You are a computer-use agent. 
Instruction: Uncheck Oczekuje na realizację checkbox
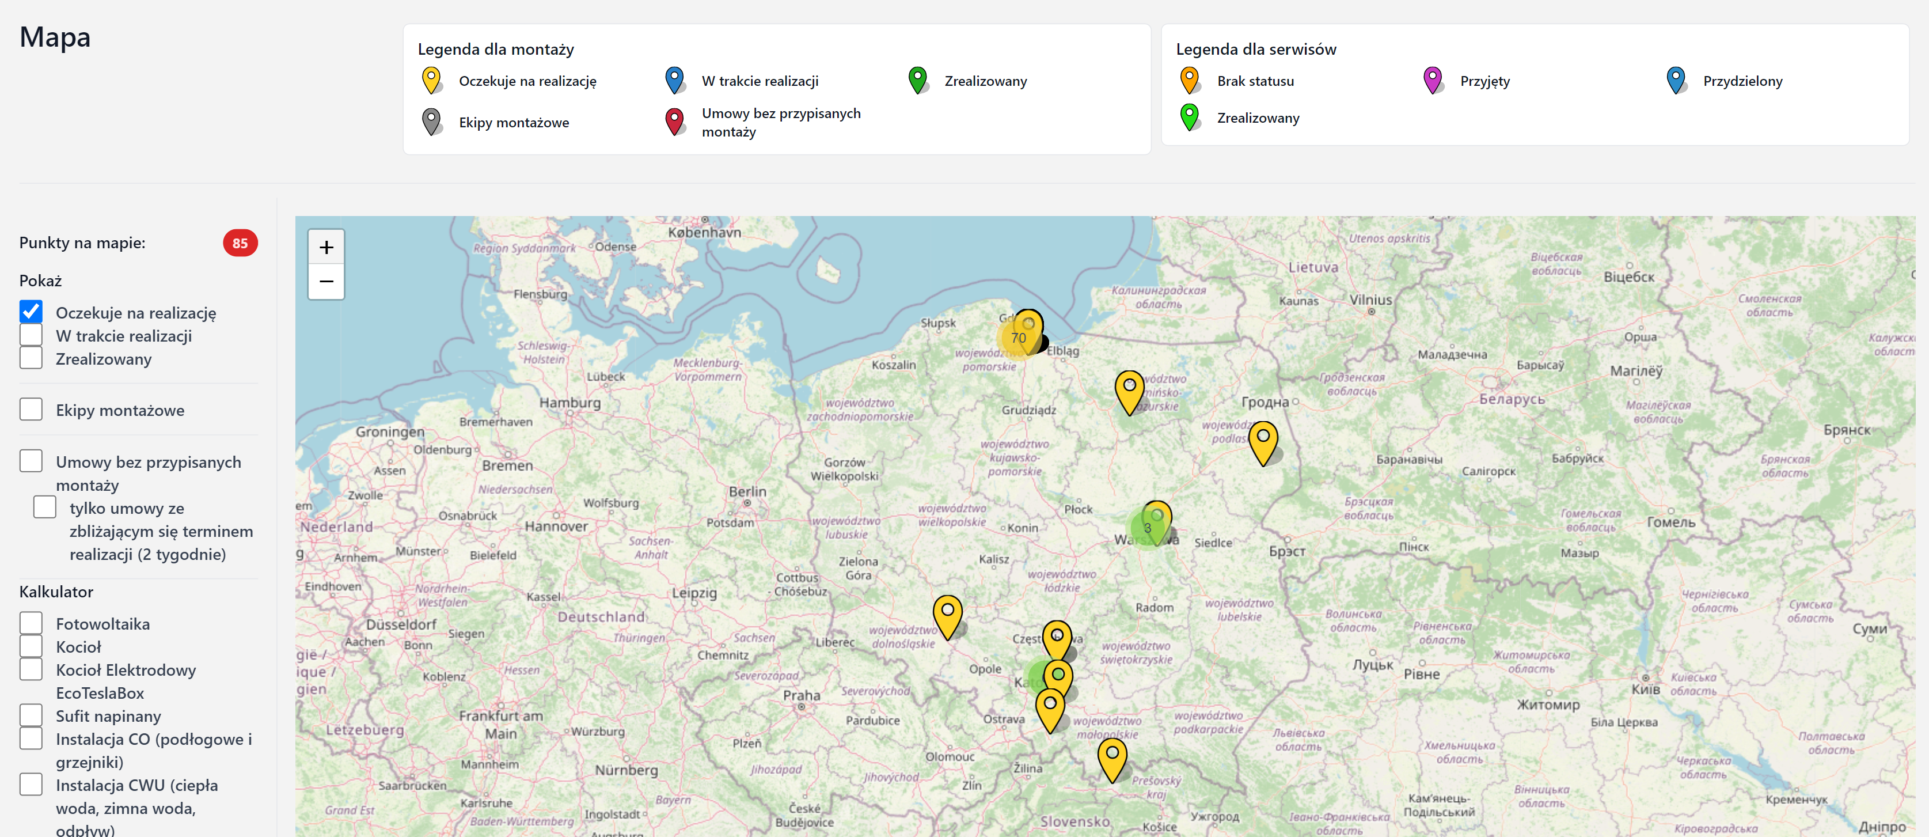[x=32, y=312]
